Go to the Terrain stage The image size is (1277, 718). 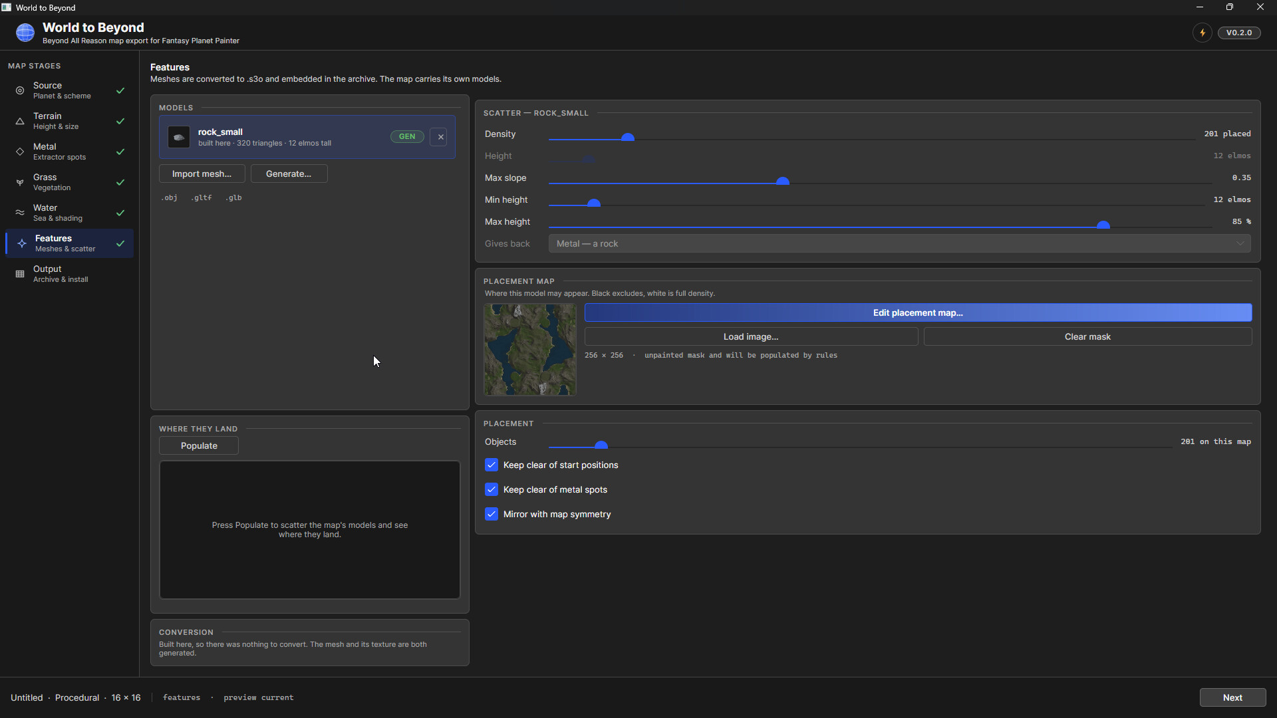point(69,121)
